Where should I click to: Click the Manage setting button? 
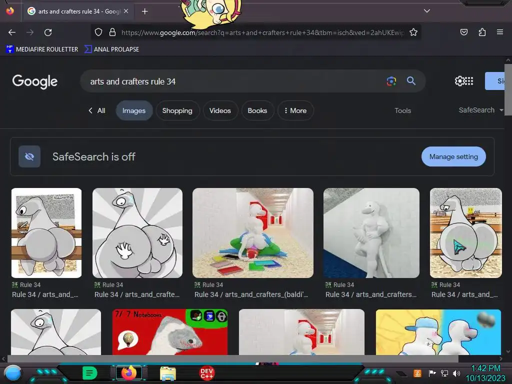point(453,156)
